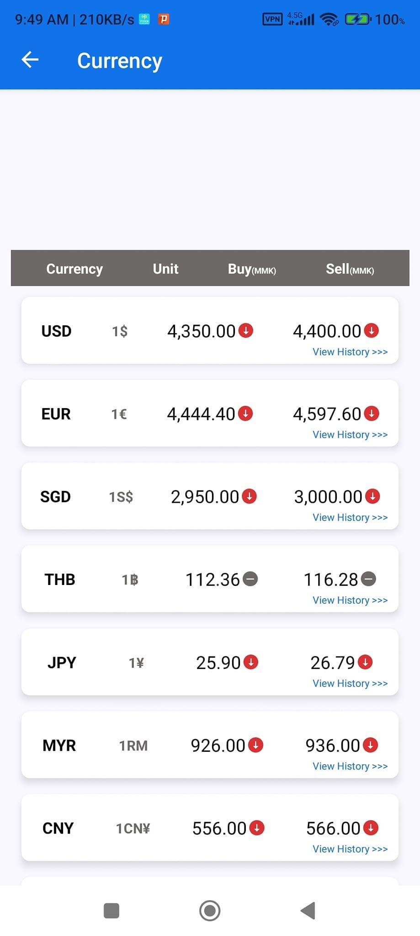
Task: Open View History for JPY
Action: pos(350,683)
